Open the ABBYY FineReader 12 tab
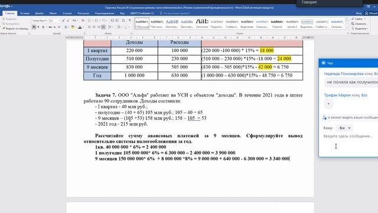The height and width of the screenshot is (213, 378). click(142, 13)
